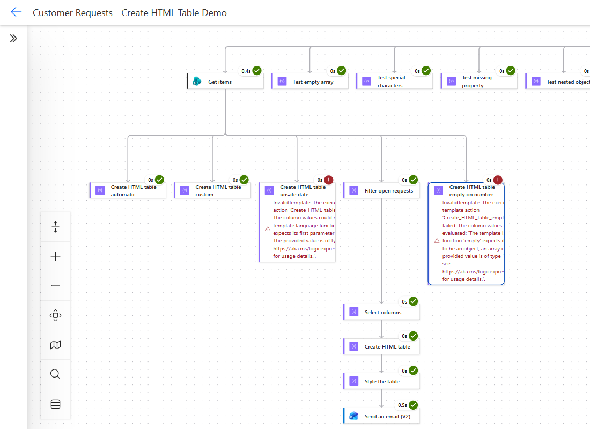Click green check on Style the table
This screenshot has width=590, height=429.
pos(413,371)
